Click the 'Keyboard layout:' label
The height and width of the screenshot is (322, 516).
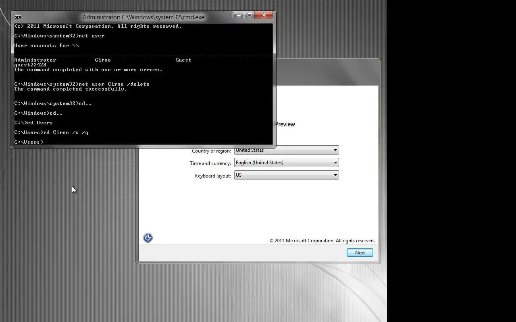point(213,176)
